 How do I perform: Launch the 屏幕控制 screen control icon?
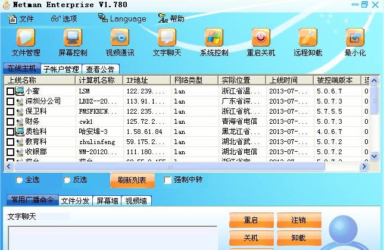point(73,37)
